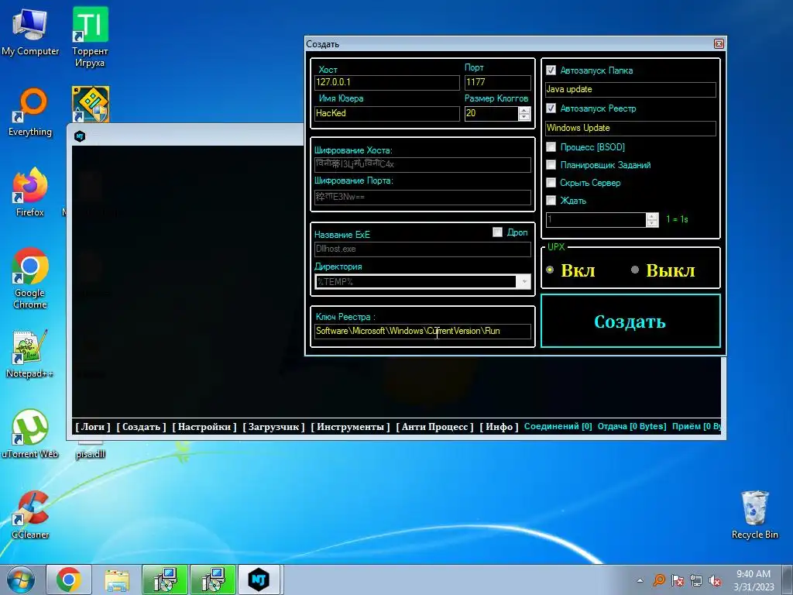Enable the Ждать checkbox

coord(551,201)
